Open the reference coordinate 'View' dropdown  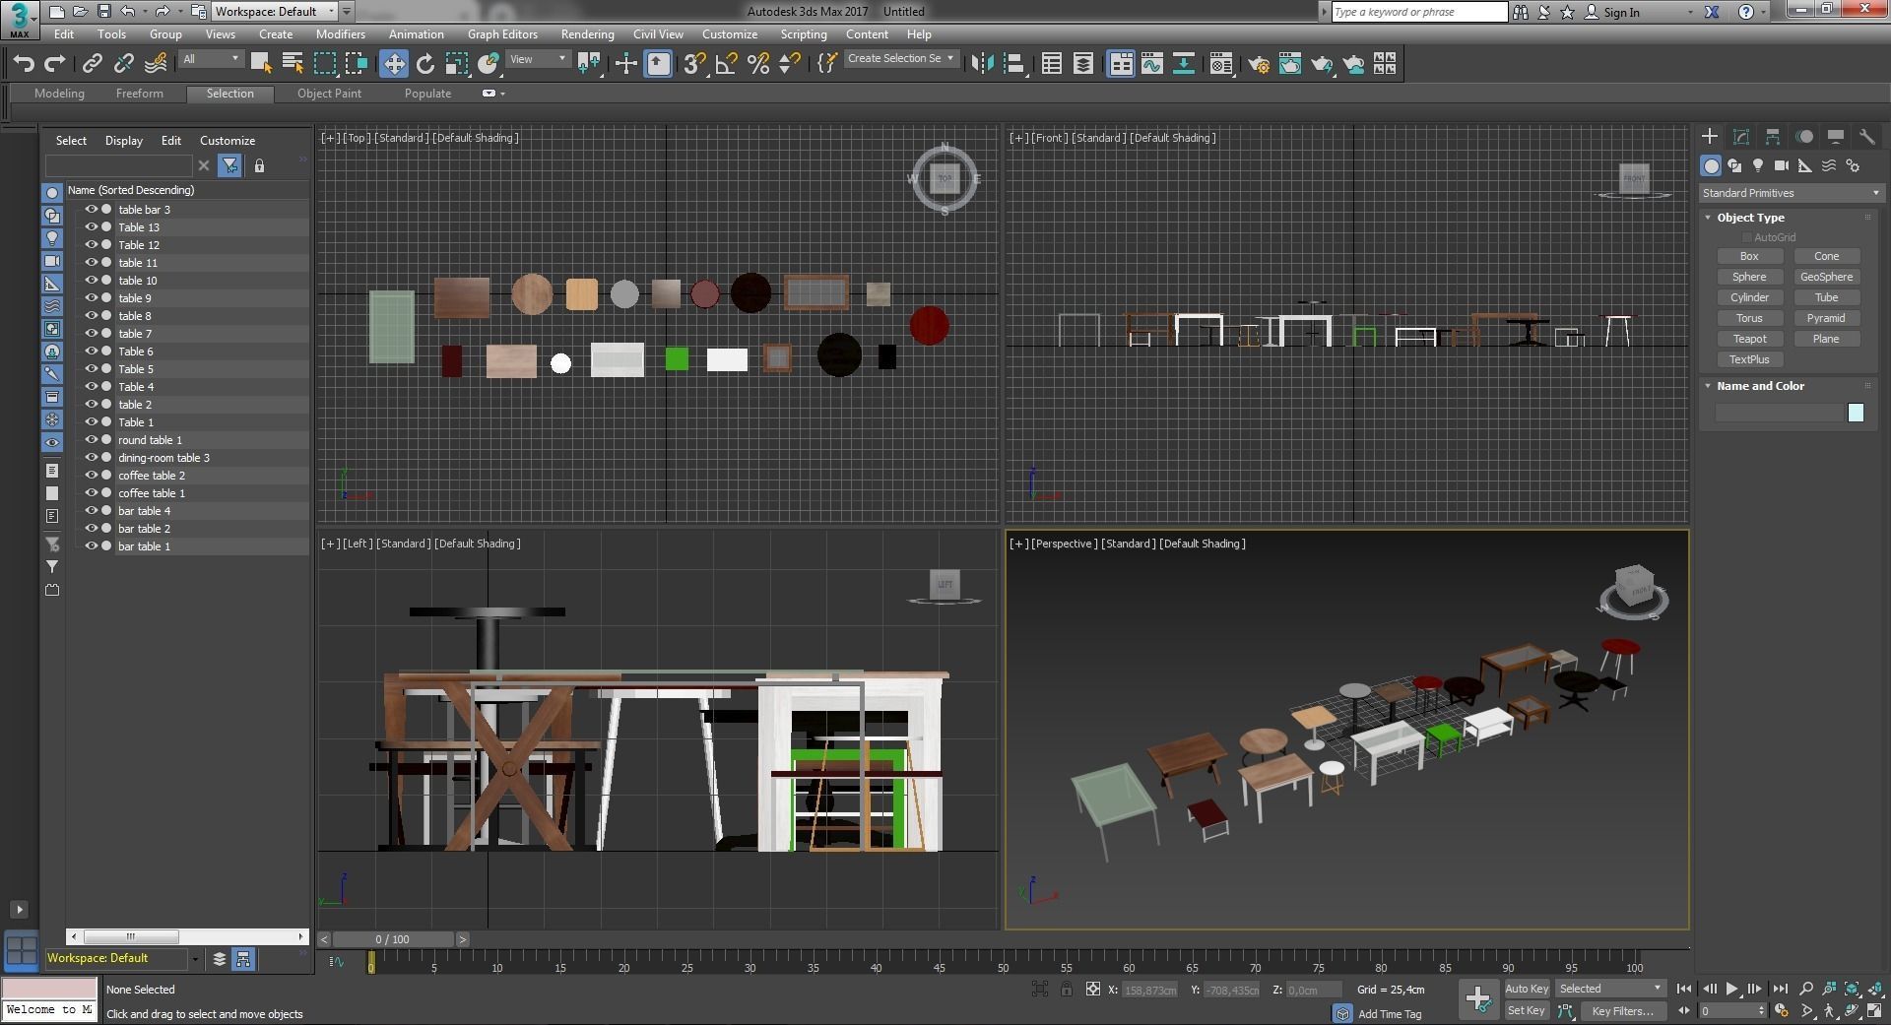pos(538,59)
